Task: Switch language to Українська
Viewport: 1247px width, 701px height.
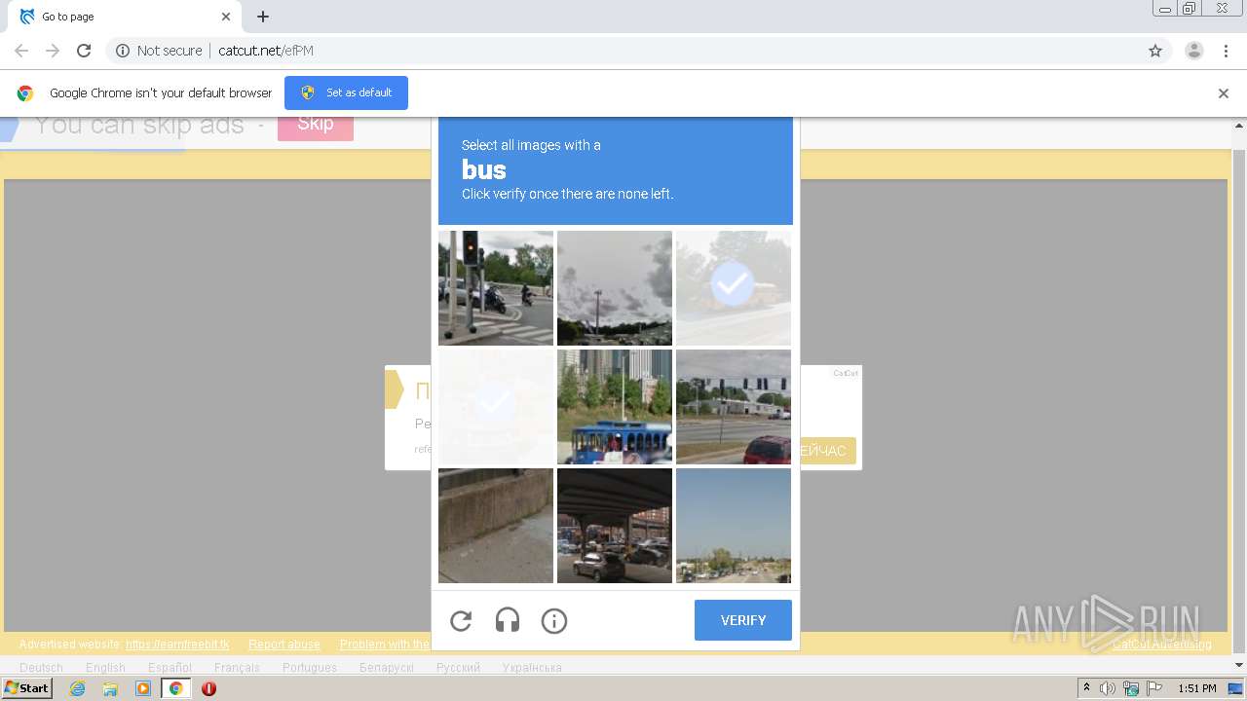Action: pyautogui.click(x=532, y=668)
